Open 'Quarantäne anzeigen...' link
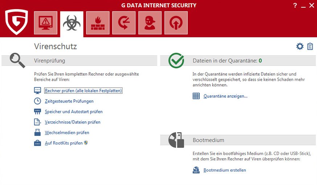 pyautogui.click(x=225, y=96)
